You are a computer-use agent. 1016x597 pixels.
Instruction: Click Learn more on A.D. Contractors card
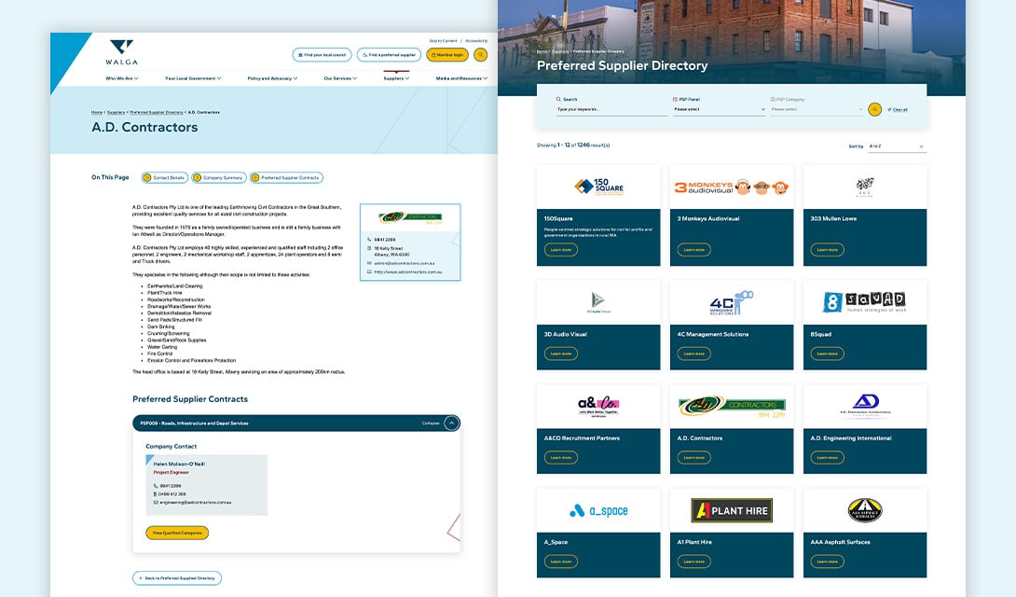[x=694, y=458]
